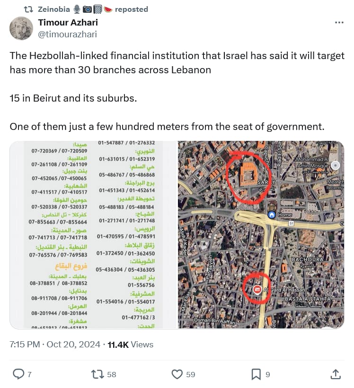Open Timour Azhari display name link
This screenshot has height=388, width=354.
[x=68, y=23]
